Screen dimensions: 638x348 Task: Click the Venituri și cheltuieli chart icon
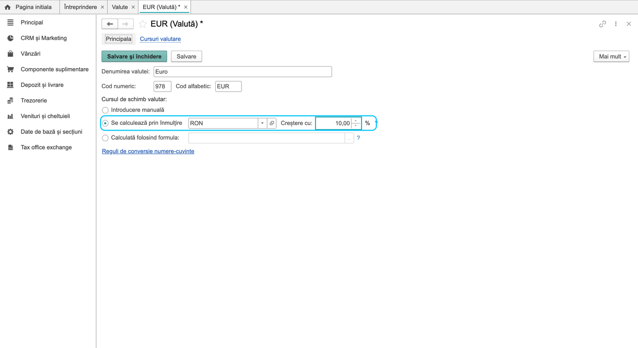(x=10, y=116)
